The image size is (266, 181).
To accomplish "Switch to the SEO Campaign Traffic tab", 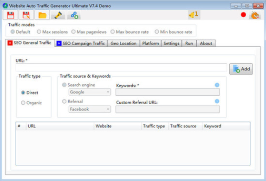I will pos(81,44).
